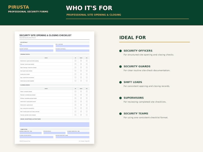Click 'PIRUSTA Professional Tools' footer text
Screen dimensions: 203x152
25,141
